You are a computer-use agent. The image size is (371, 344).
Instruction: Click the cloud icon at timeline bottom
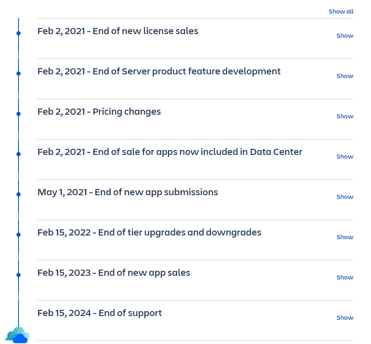(18, 335)
